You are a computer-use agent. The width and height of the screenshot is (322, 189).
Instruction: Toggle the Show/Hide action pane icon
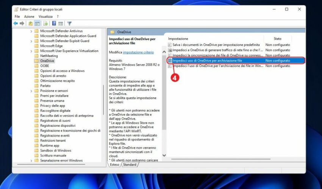(60, 23)
